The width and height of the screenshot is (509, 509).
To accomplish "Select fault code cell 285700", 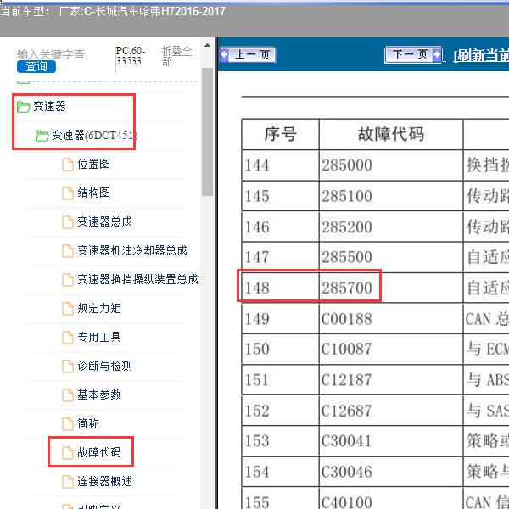I will tap(391, 288).
